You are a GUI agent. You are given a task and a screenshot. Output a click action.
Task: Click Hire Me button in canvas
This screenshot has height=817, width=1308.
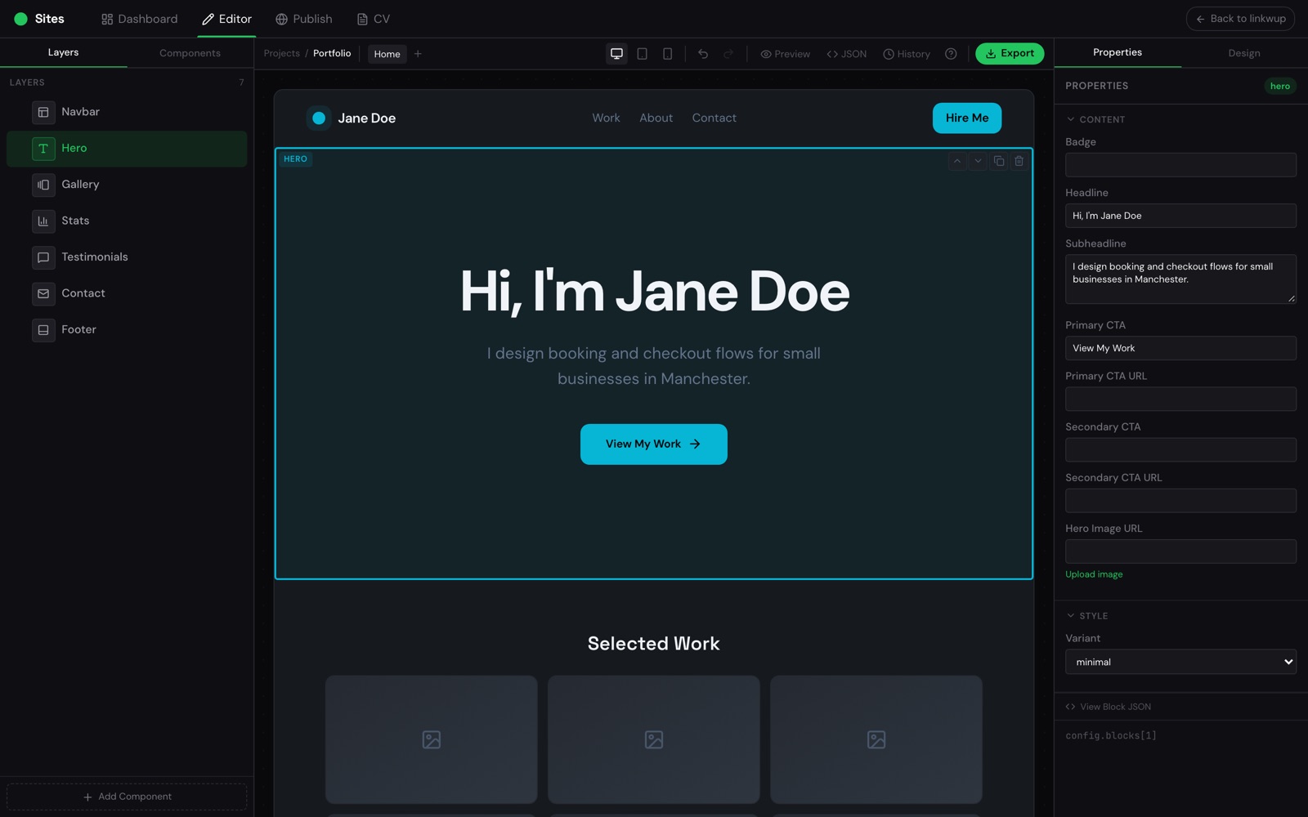tap(967, 118)
